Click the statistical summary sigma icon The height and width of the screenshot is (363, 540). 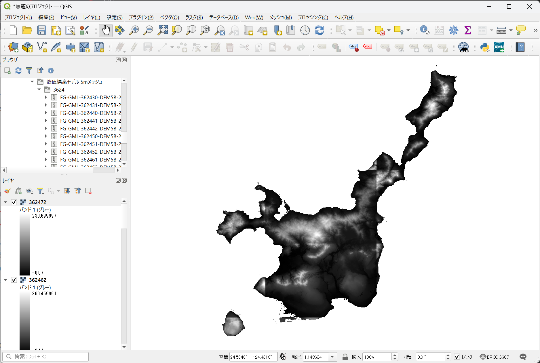coord(467,30)
